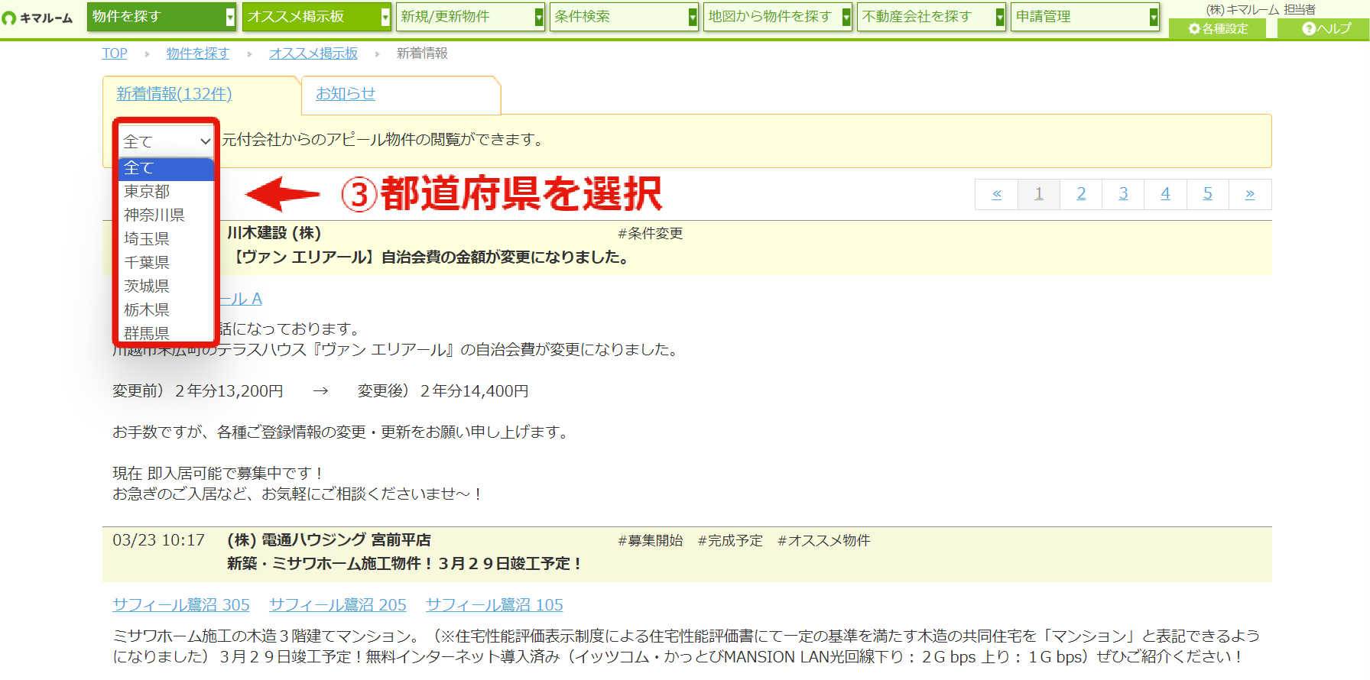Viewport: 1370px width, 680px height.
Task: Go to page 3 of results
Action: tap(1123, 194)
